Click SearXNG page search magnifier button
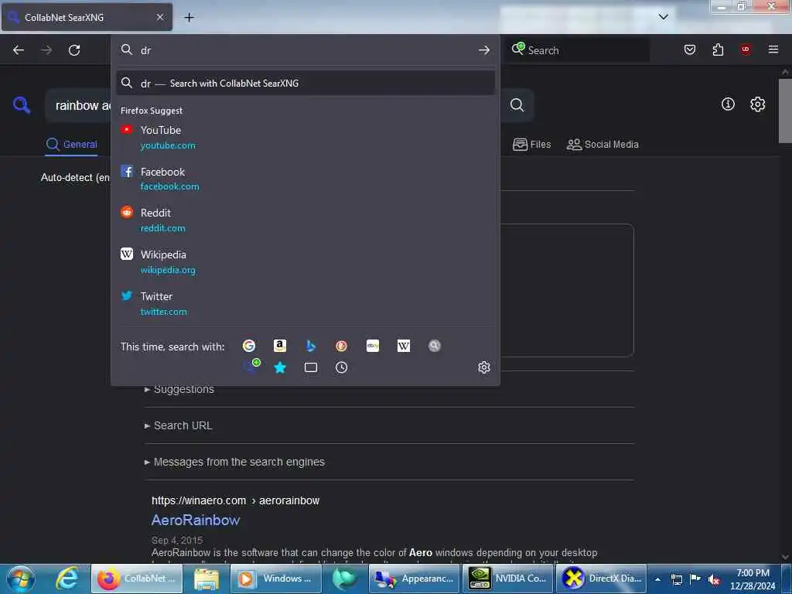792x594 pixels. [517, 104]
